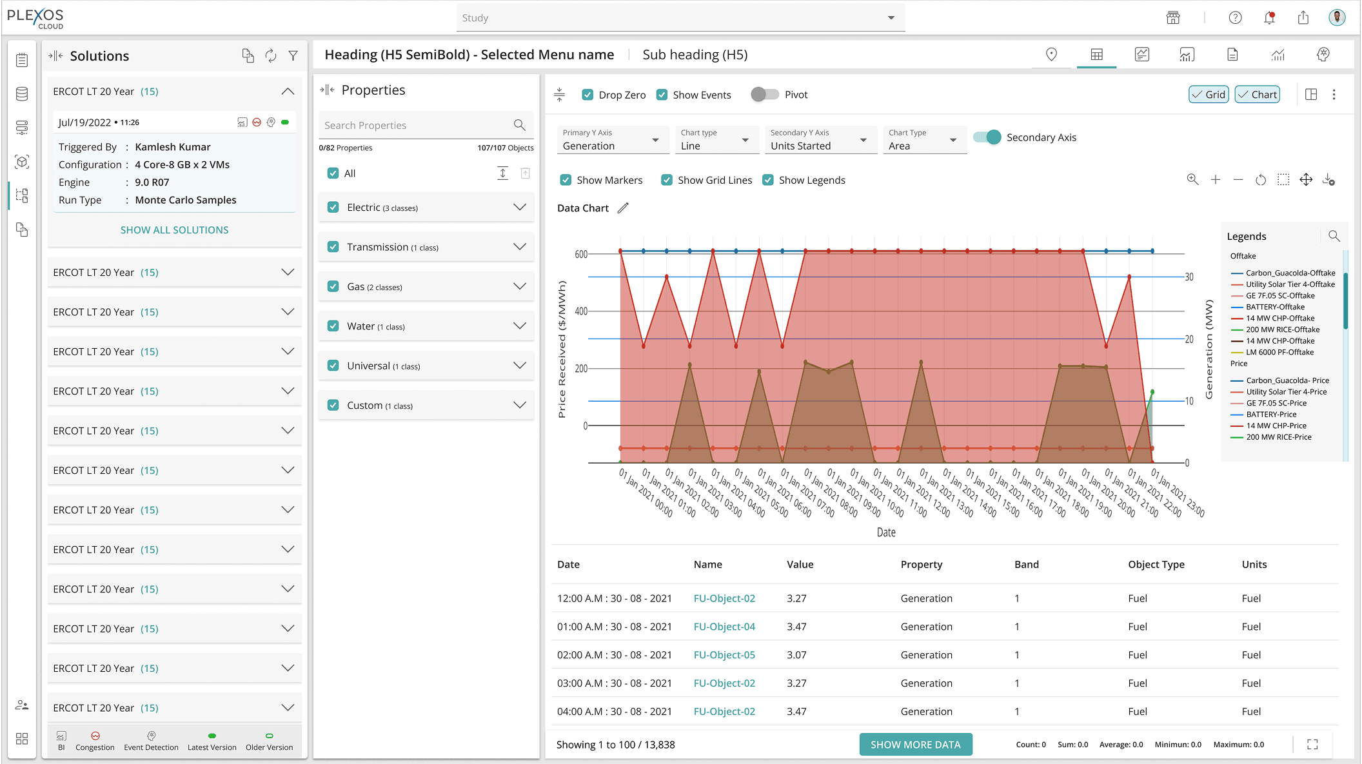Select the table view tab
The height and width of the screenshot is (764, 1362).
[1096, 55]
